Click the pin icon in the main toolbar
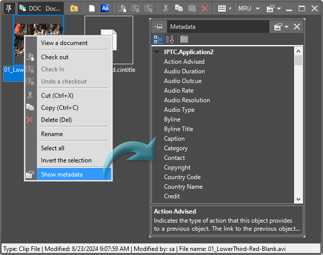Image resolution: width=323 pixels, height=255 pixels. click(8, 8)
